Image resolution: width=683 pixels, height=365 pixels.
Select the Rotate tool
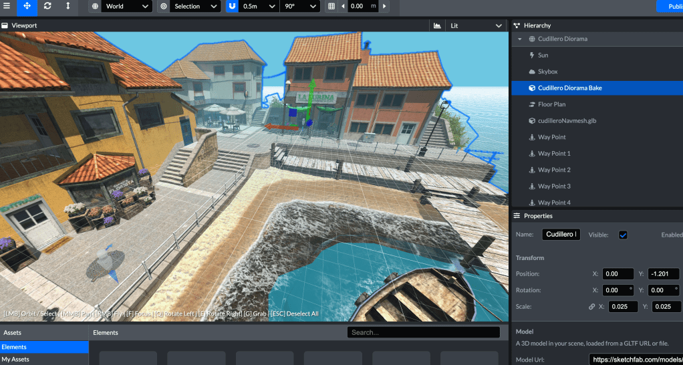tap(47, 6)
